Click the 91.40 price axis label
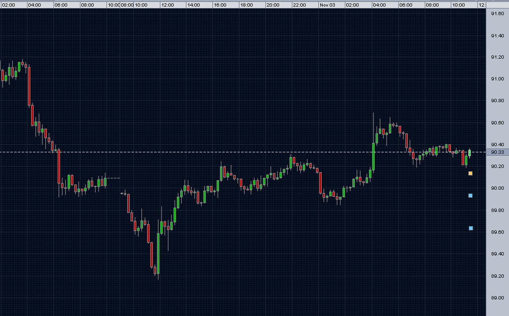Viewport: 509px width, 316px height. [x=497, y=36]
